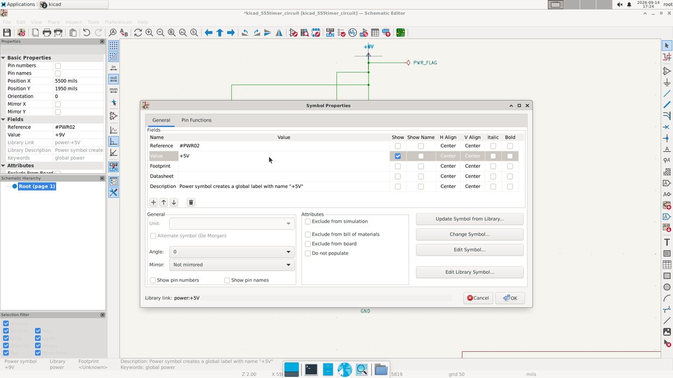
Task: Select the Add wire tool at right
Action: (x=667, y=93)
